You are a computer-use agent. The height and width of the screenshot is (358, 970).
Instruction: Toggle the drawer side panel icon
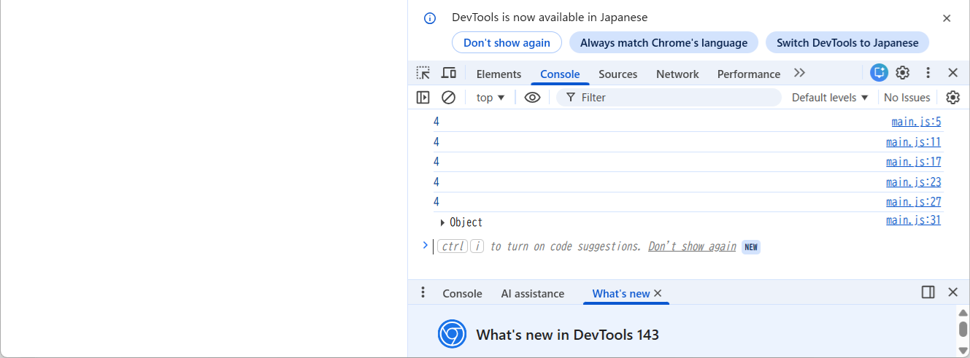click(928, 292)
